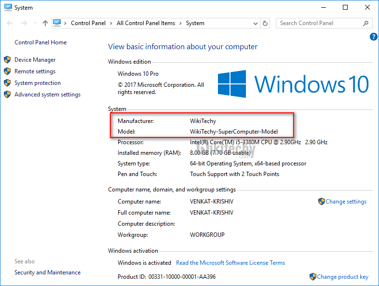Click Change settings for computer name
This screenshot has width=379, height=286.
[346, 202]
